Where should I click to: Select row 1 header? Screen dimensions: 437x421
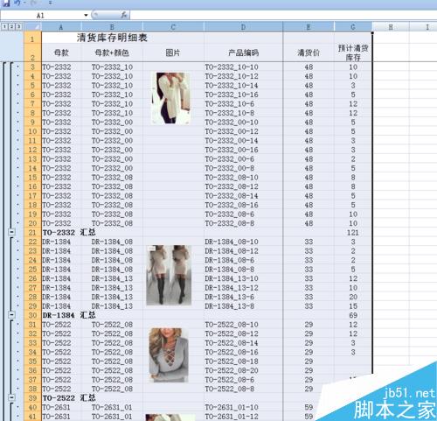(32, 39)
